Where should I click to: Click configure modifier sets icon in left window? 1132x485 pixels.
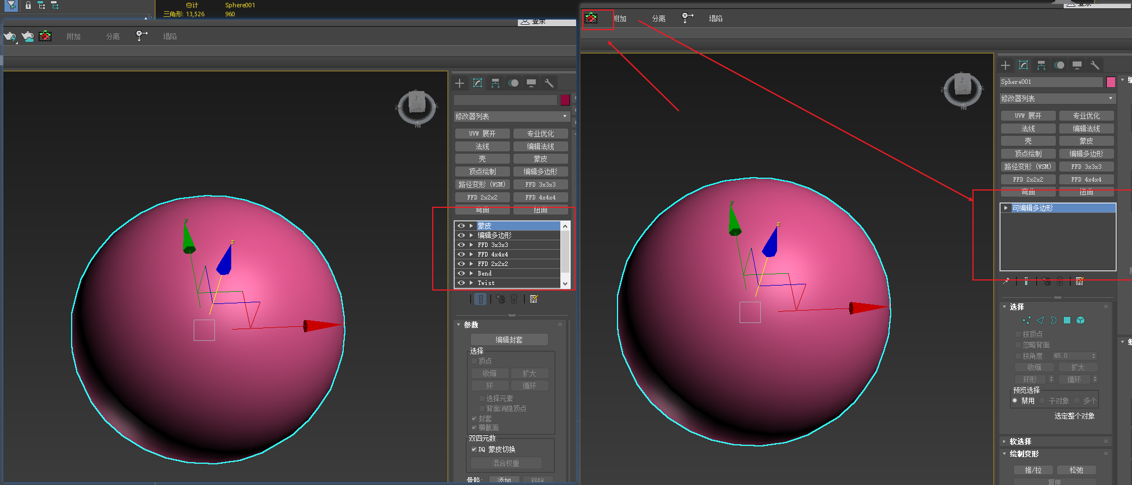coord(534,299)
